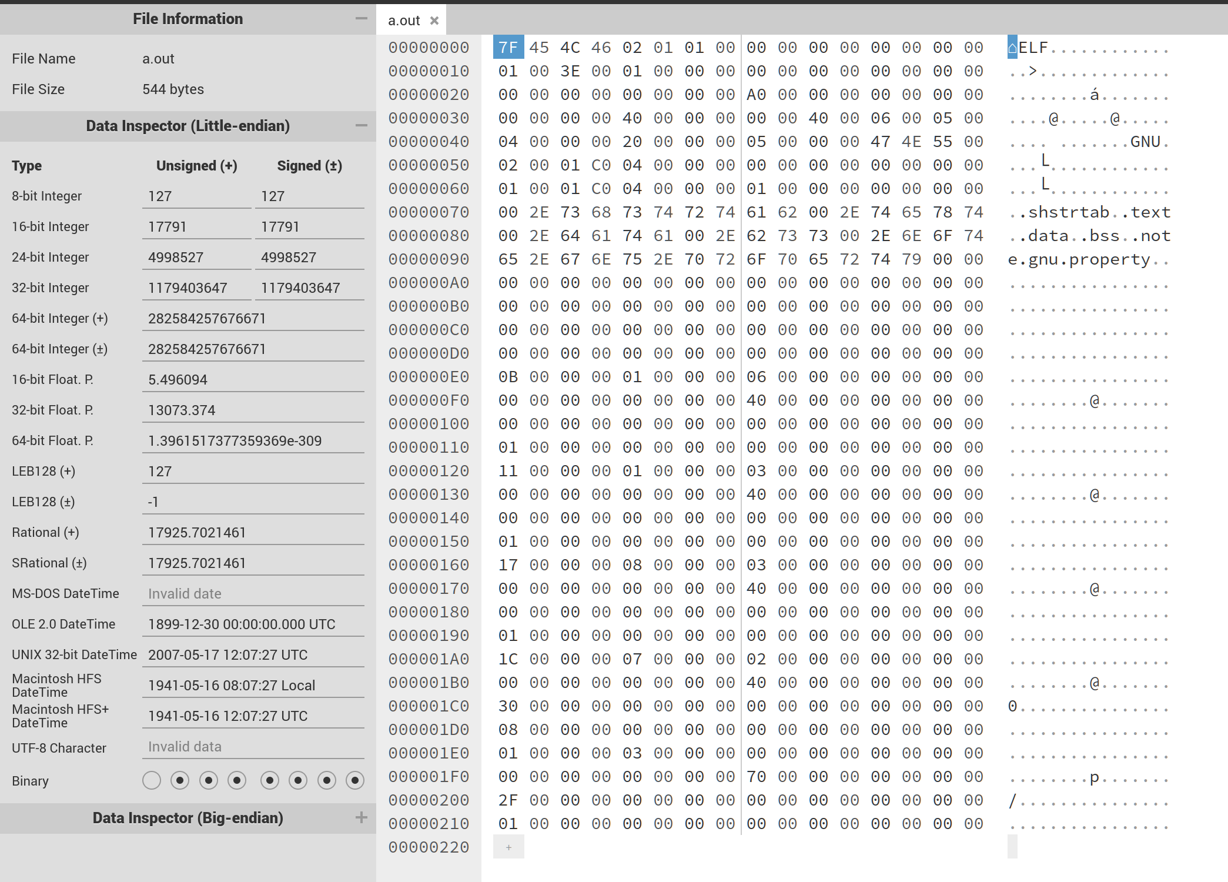Switch to the a.out tab
1228x882 pixels.
point(404,21)
